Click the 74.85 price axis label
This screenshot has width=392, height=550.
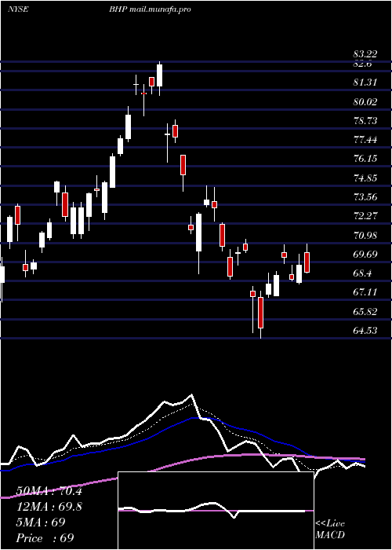365,178
